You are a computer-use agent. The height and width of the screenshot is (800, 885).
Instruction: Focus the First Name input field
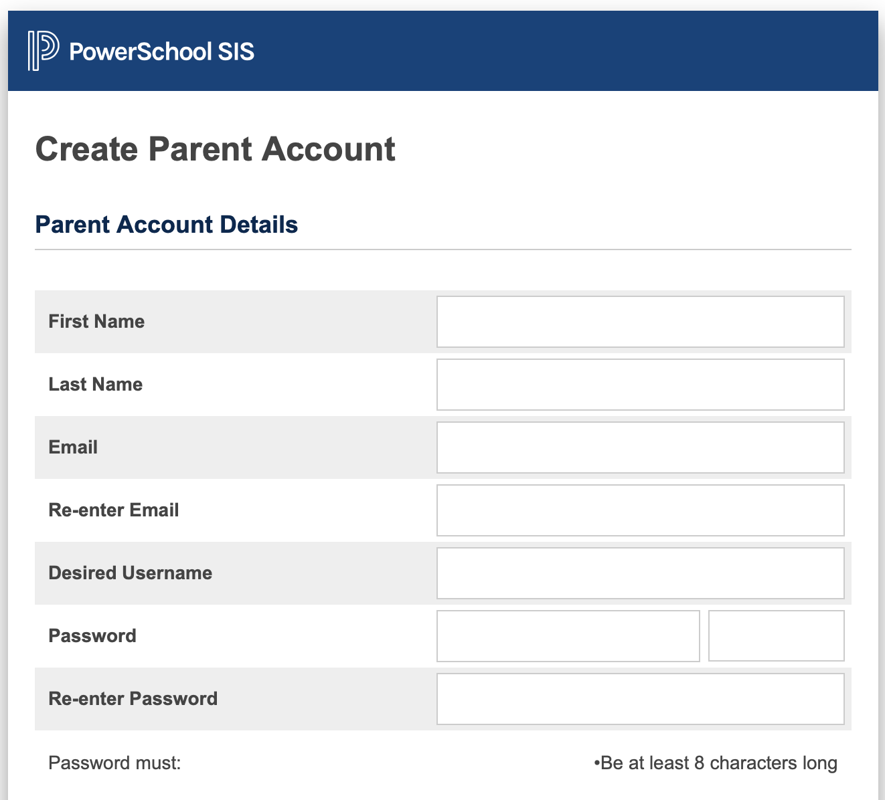click(641, 322)
